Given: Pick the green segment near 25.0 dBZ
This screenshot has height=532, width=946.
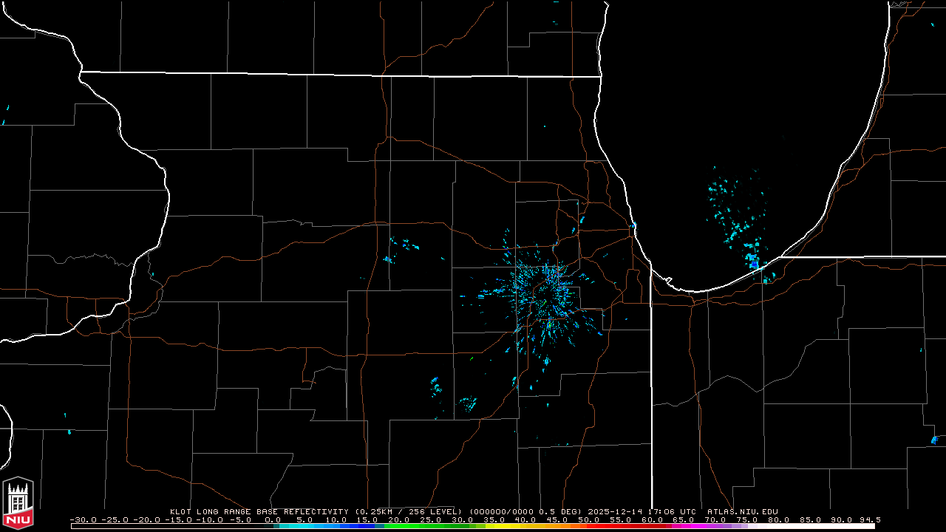Looking at the screenshot, I should point(430,526).
